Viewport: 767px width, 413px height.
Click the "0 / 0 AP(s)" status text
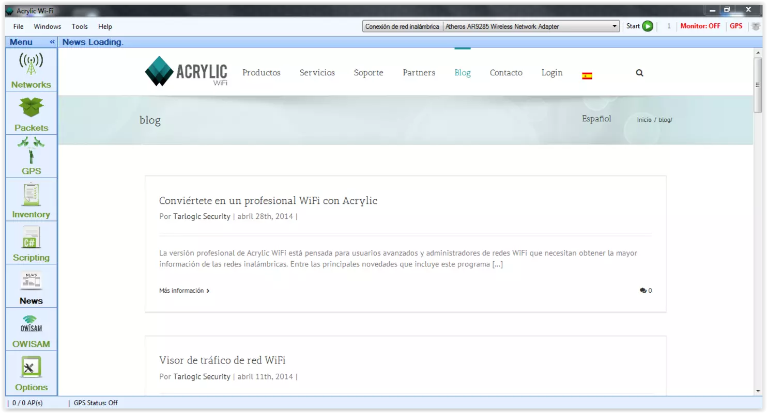(27, 403)
